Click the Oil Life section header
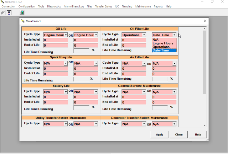Viewport: 228px width, 154px height. coord(61,29)
